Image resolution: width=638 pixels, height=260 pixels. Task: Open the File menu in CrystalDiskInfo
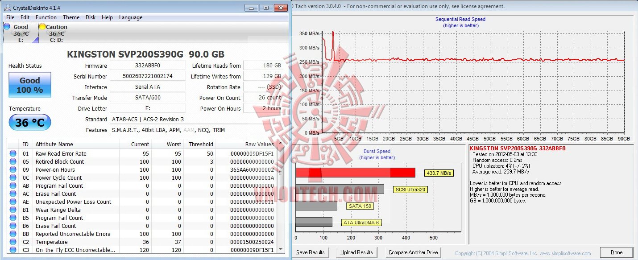click(10, 17)
